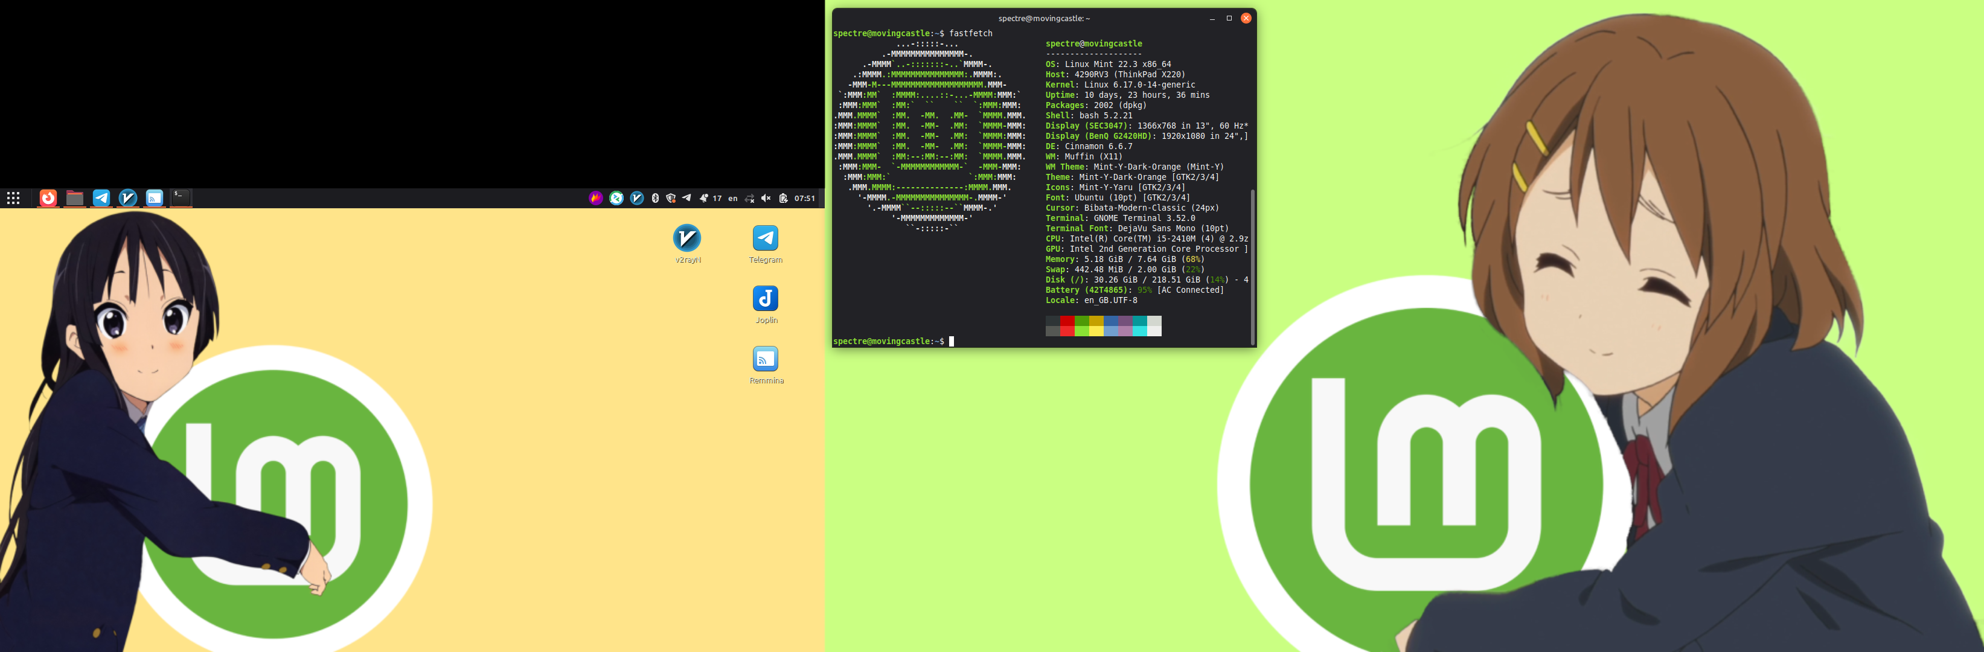Open the network connection tray icon
The height and width of the screenshot is (652, 1984).
click(x=749, y=199)
